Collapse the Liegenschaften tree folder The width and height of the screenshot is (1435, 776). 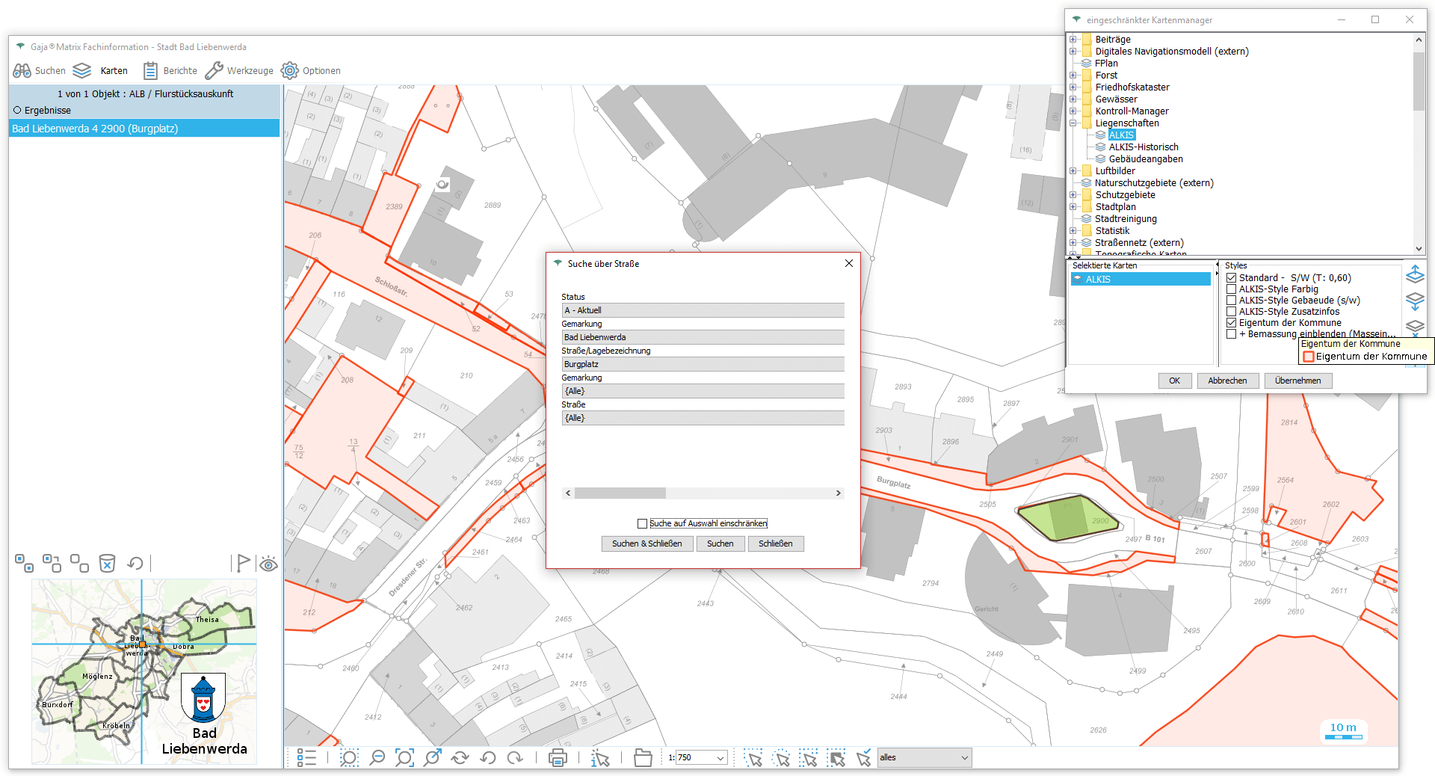coord(1073,123)
